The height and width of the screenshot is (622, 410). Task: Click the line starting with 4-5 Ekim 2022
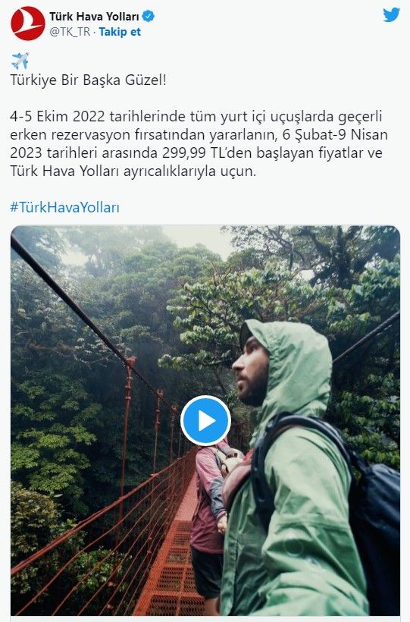tap(196, 117)
